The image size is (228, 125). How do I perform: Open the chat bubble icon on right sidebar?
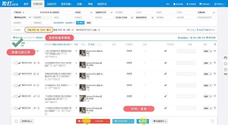pos(225,63)
